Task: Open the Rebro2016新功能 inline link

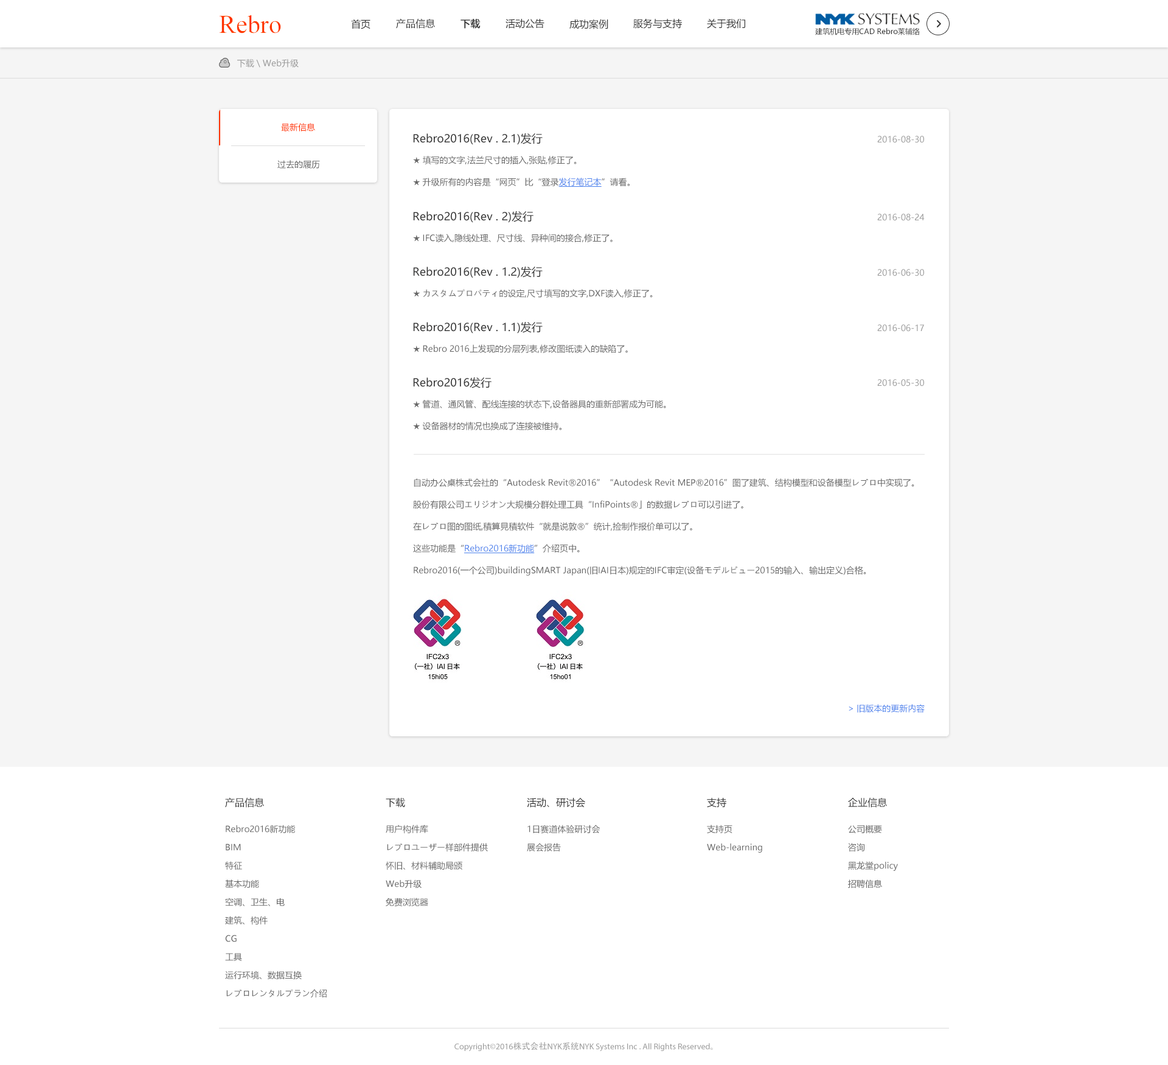Action: click(x=499, y=548)
